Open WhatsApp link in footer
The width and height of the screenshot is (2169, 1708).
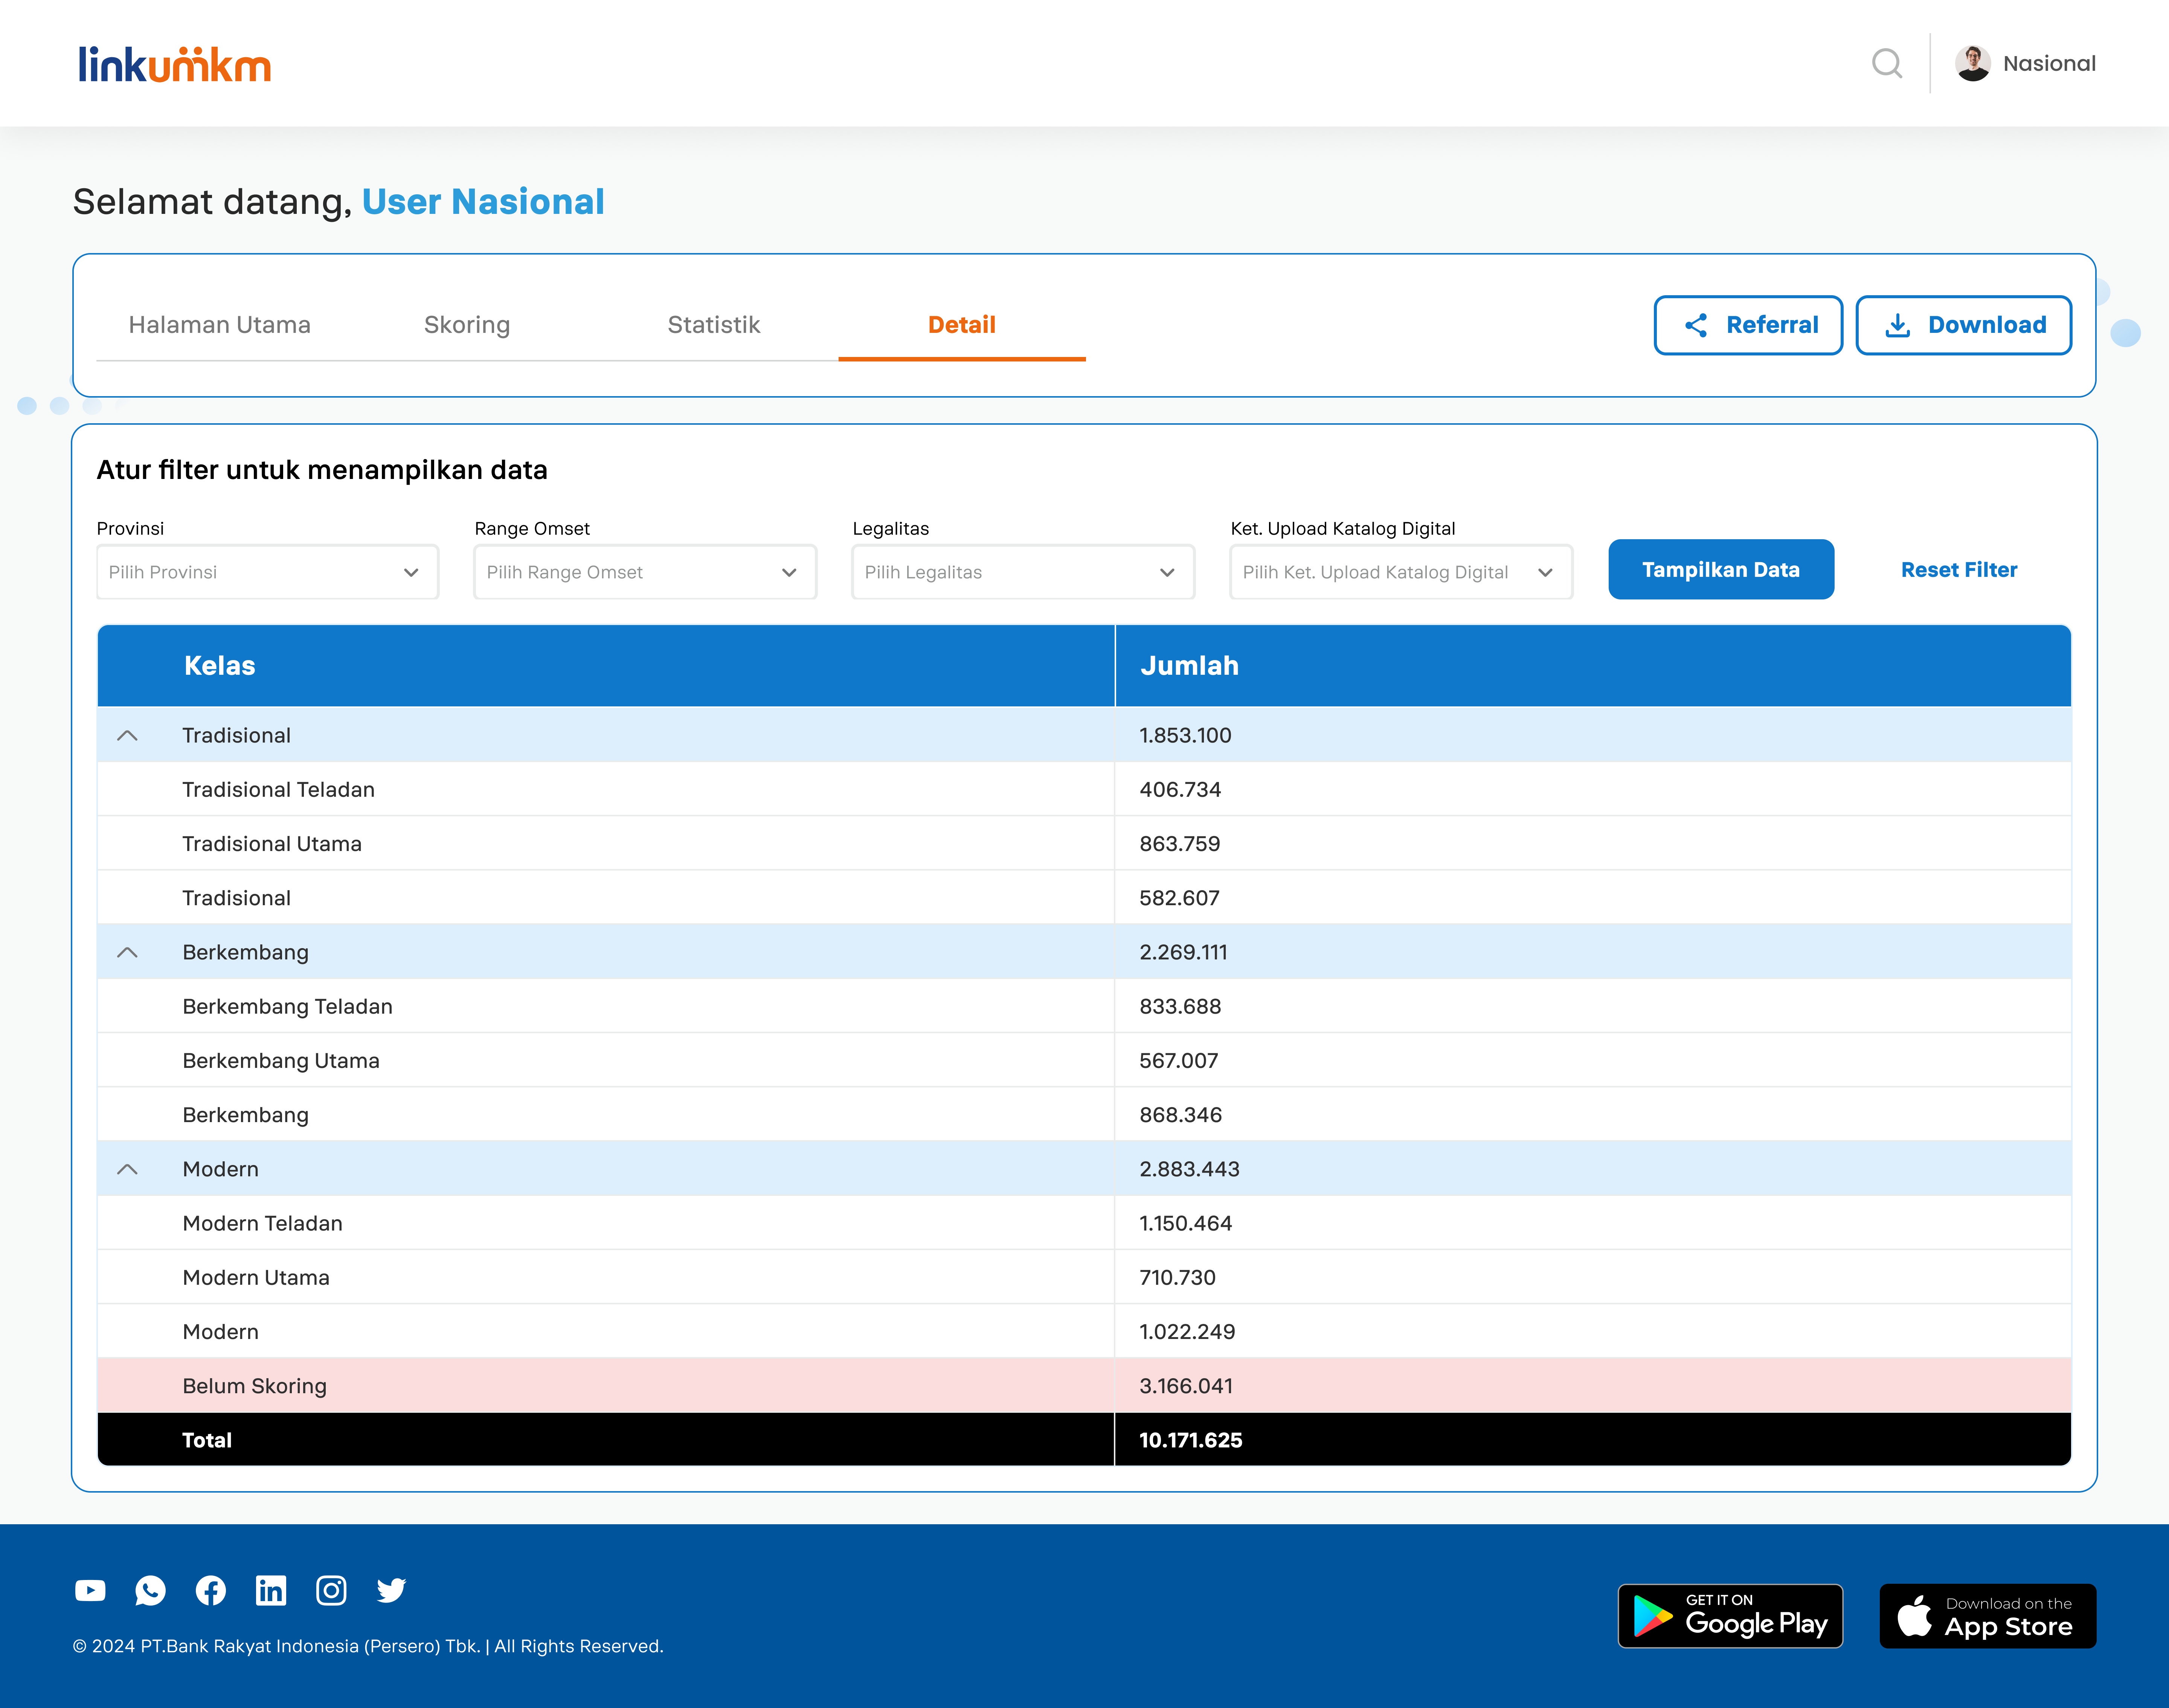click(x=150, y=1590)
